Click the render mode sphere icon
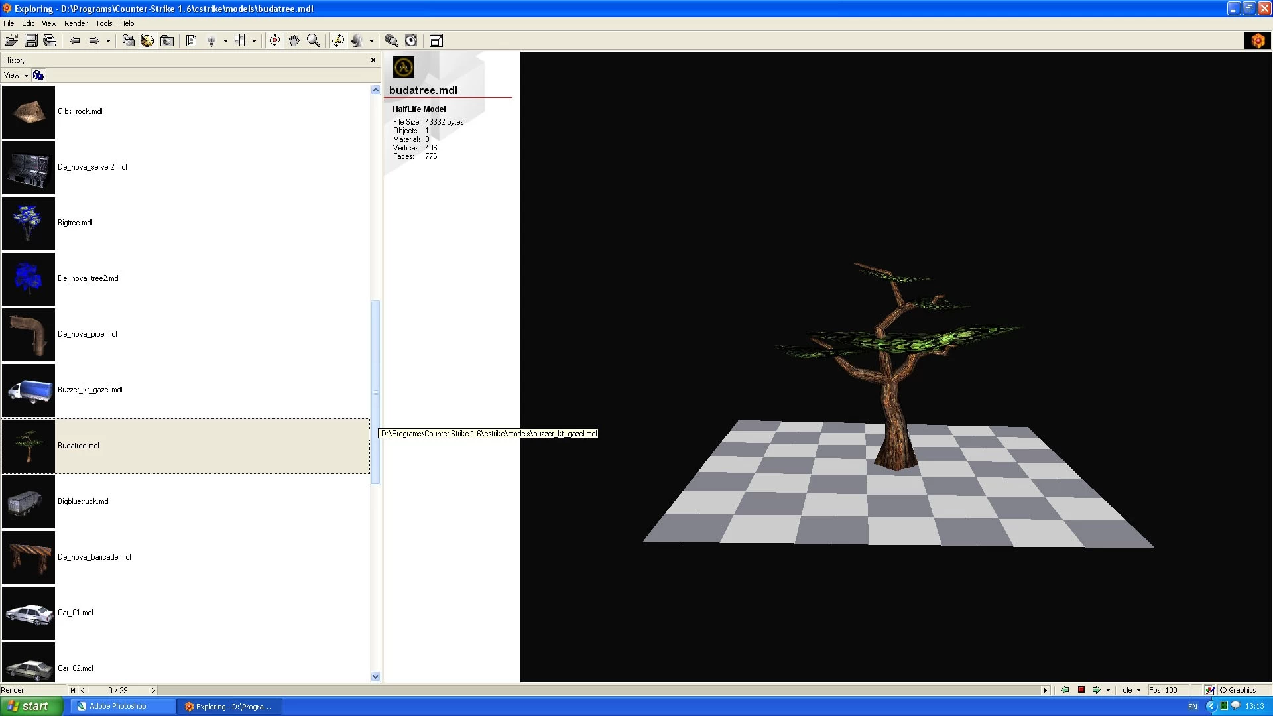Screen dimensions: 1273x716 tap(357, 41)
